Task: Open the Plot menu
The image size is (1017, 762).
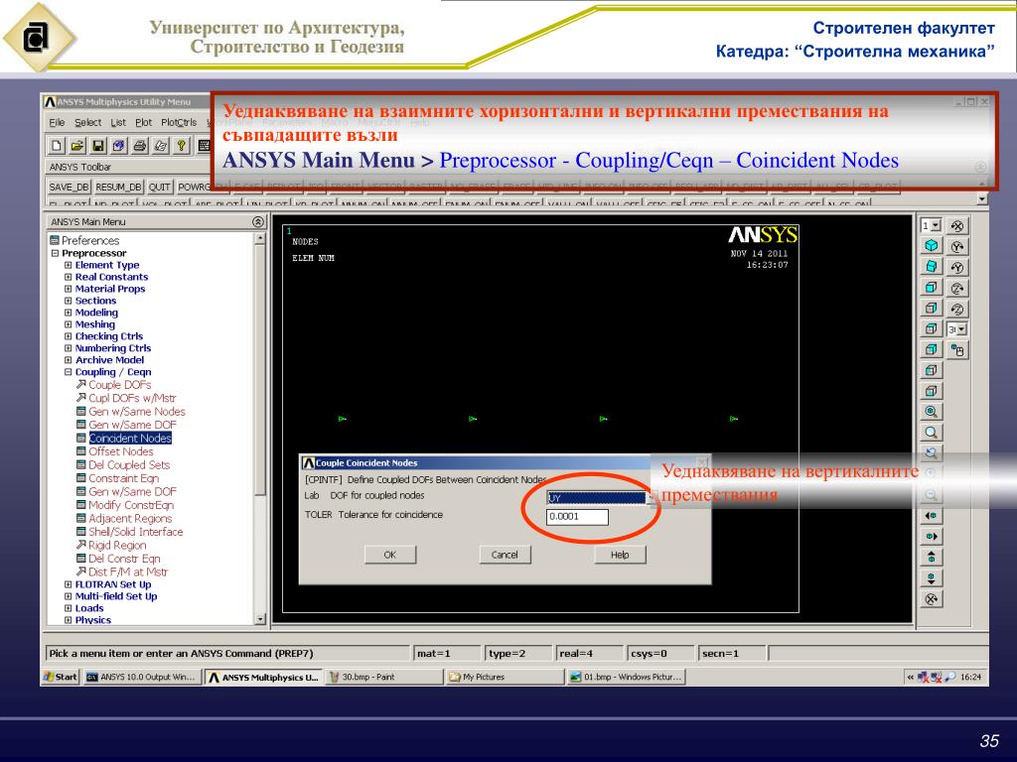Action: pyautogui.click(x=143, y=122)
